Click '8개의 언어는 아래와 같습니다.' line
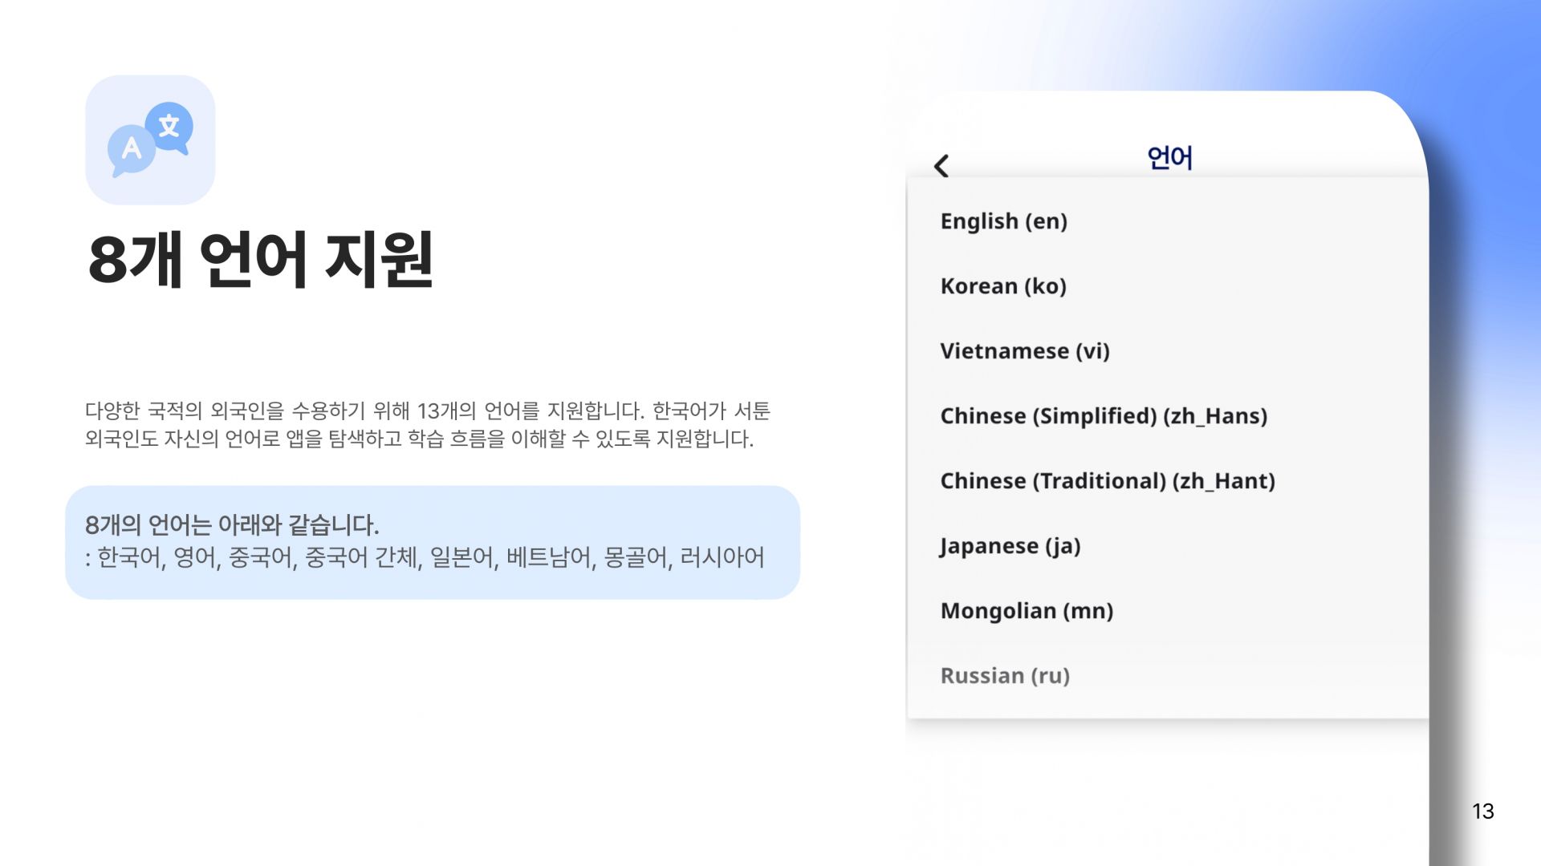The width and height of the screenshot is (1541, 866). click(232, 525)
